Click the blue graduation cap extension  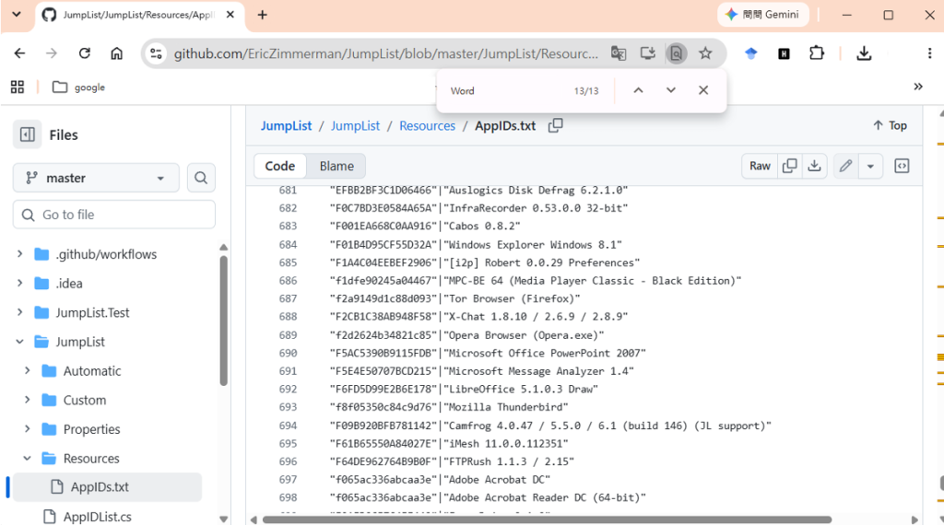750,53
